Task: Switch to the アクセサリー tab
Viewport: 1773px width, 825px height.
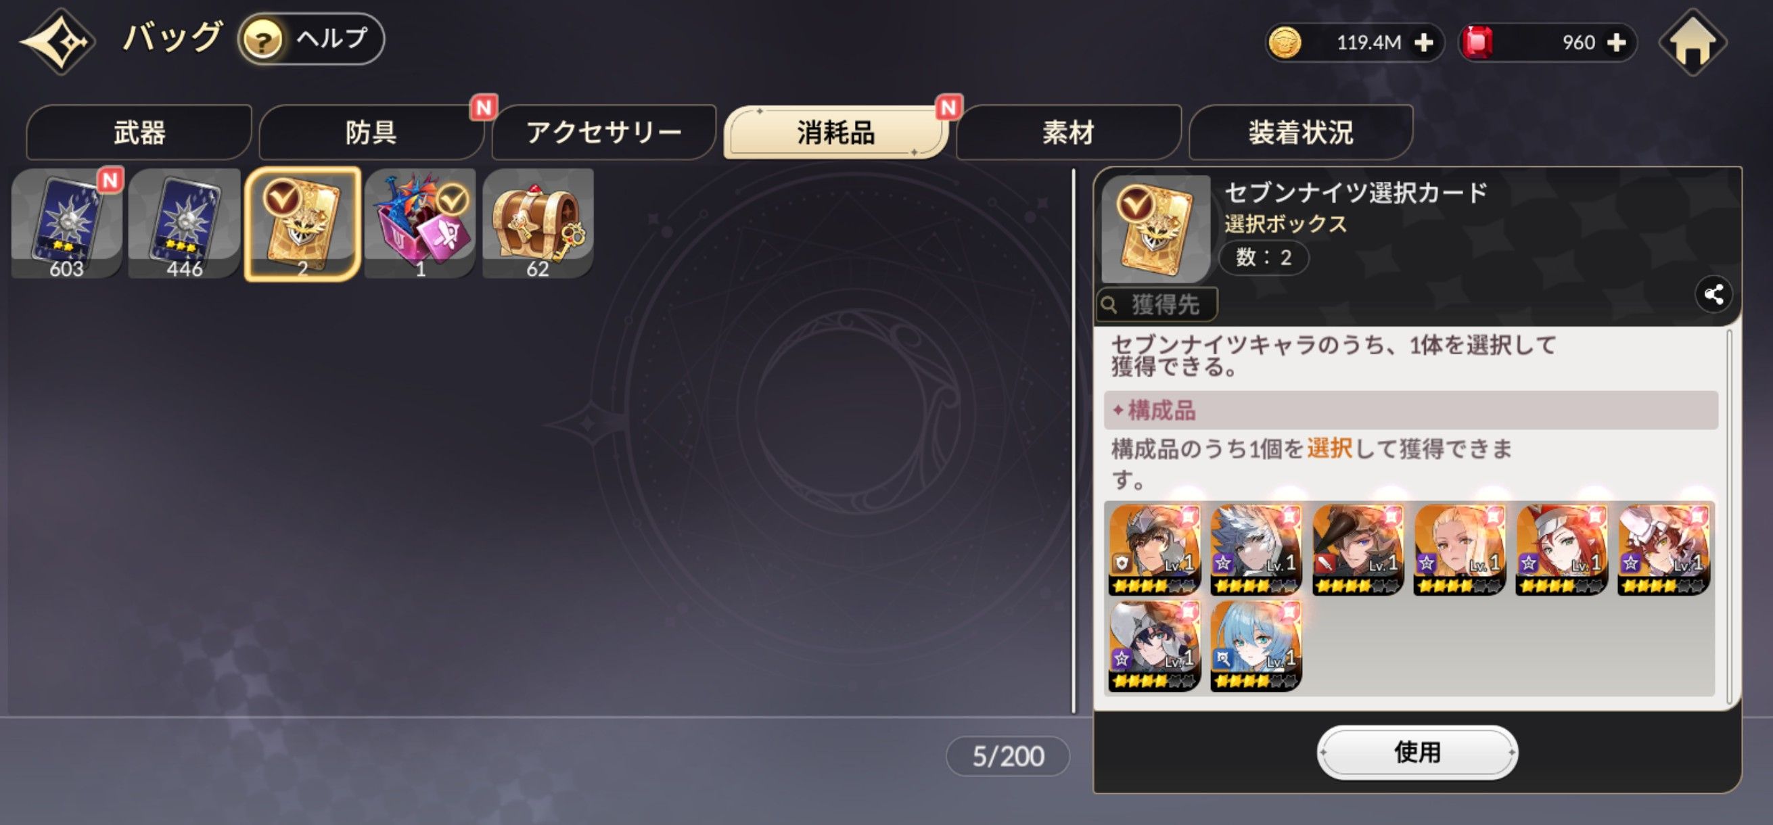Action: 603,132
